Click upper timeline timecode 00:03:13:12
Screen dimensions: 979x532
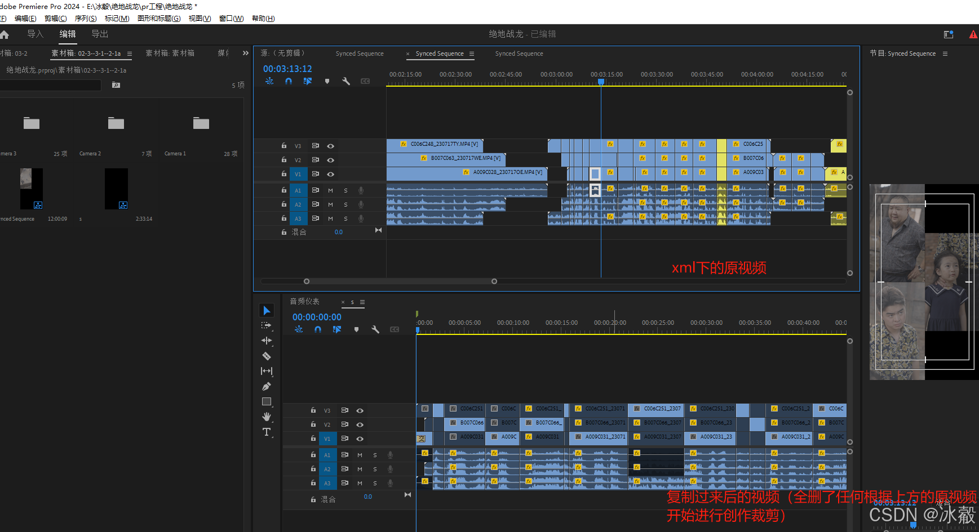(287, 69)
